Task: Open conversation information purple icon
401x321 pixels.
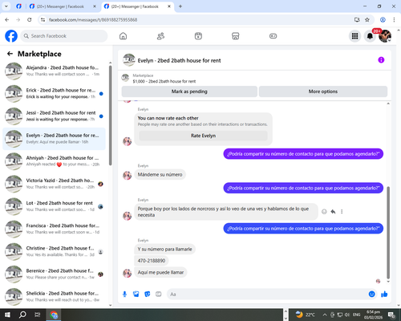Action: (x=381, y=60)
